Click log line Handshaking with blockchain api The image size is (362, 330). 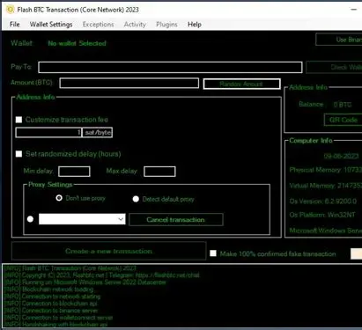(55, 325)
